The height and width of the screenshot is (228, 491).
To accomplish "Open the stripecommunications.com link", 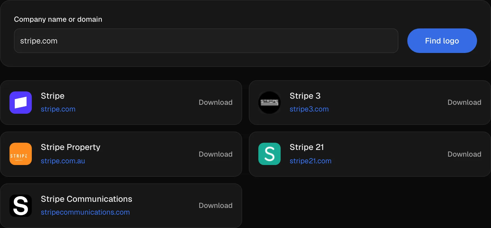I will click(85, 212).
